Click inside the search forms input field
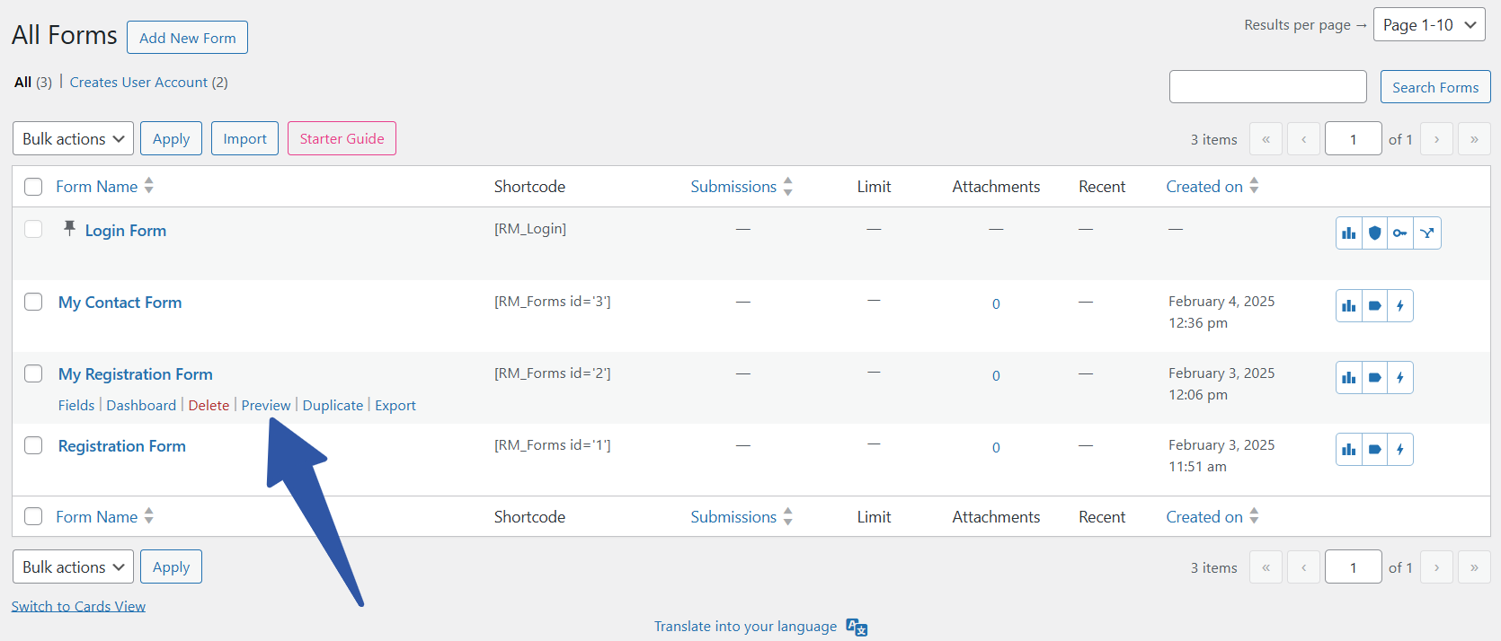 tap(1267, 86)
